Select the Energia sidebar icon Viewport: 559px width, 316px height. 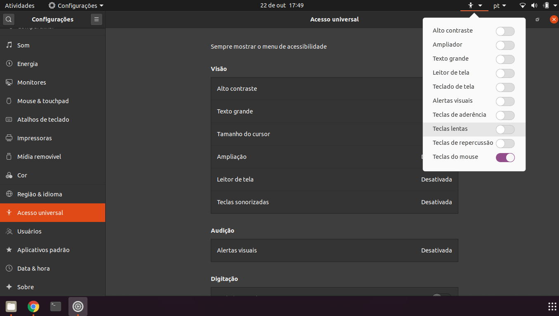point(27,64)
